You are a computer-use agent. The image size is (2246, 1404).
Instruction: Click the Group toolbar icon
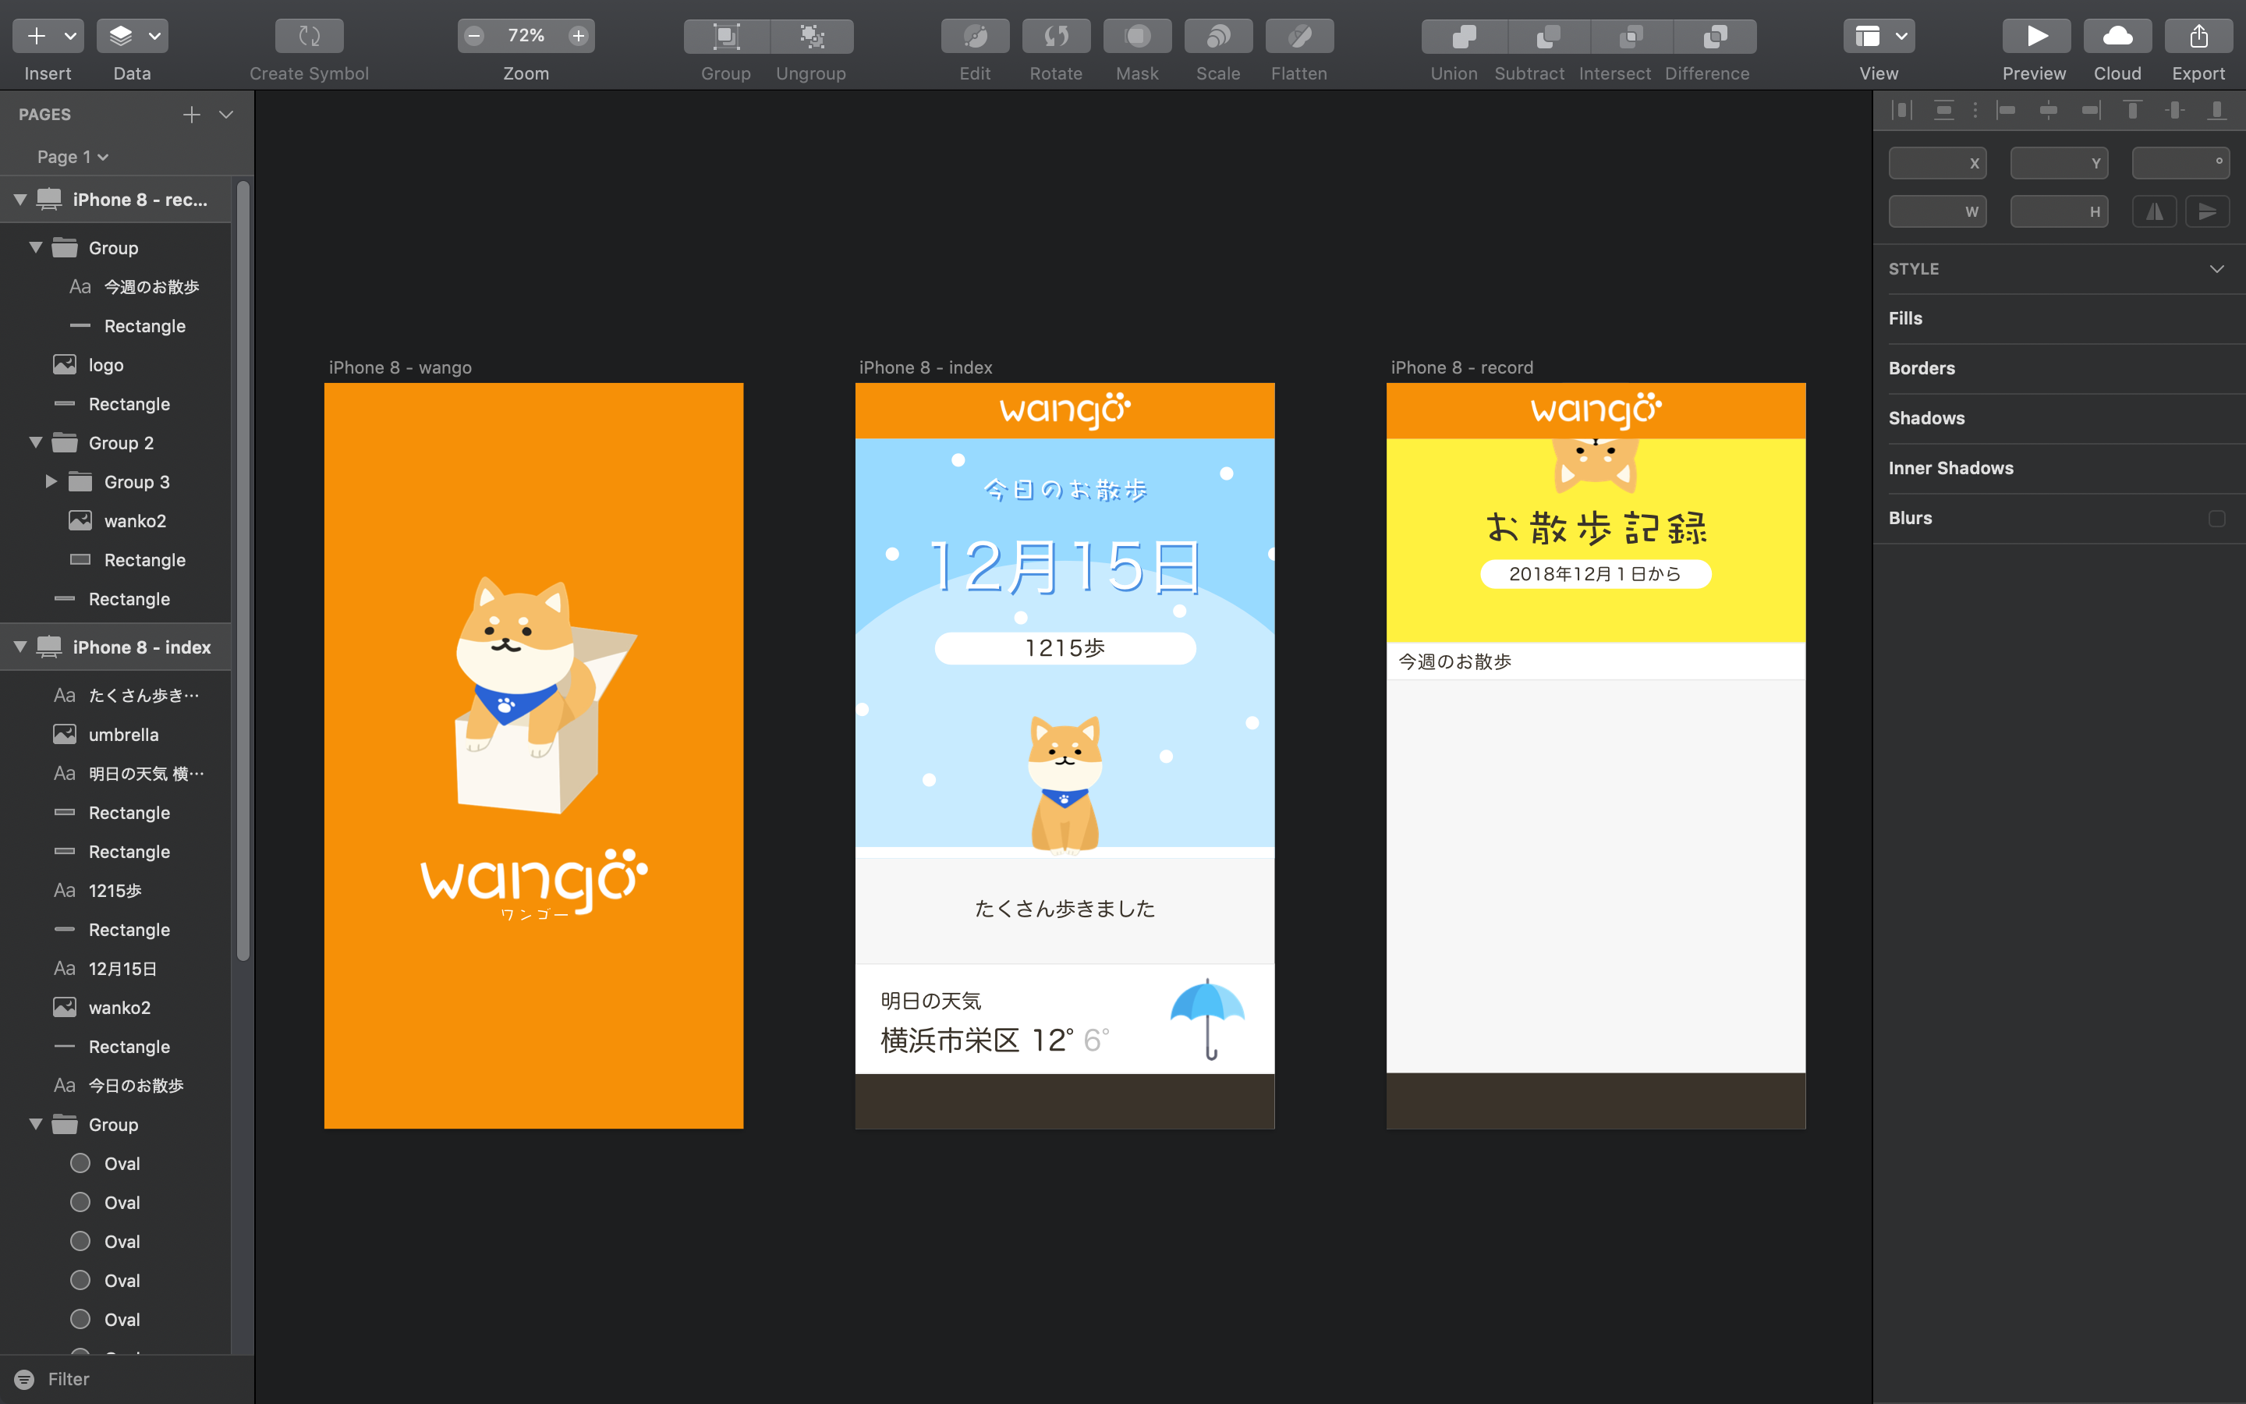click(x=726, y=36)
